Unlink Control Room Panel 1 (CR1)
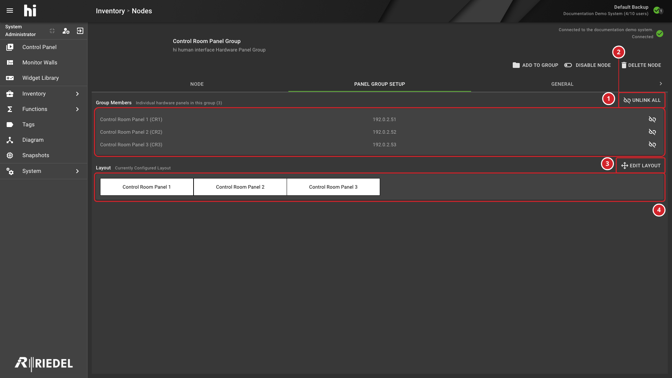The image size is (672, 378). (x=652, y=119)
